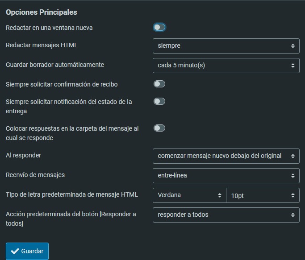This screenshot has height=260, width=305.
Task: Toggle 'Redactar en una ventana nueva' switch
Action: 159,28
